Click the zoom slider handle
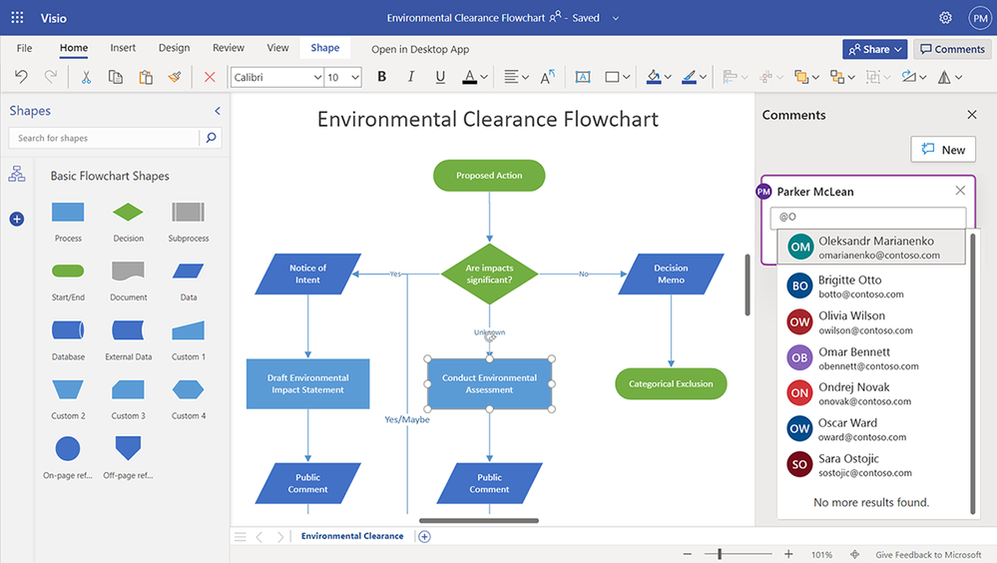 click(x=720, y=554)
